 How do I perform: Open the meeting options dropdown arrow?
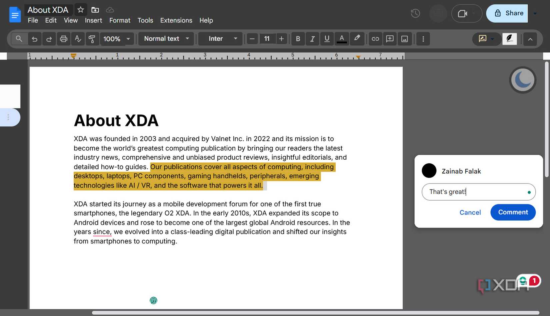coord(474,14)
